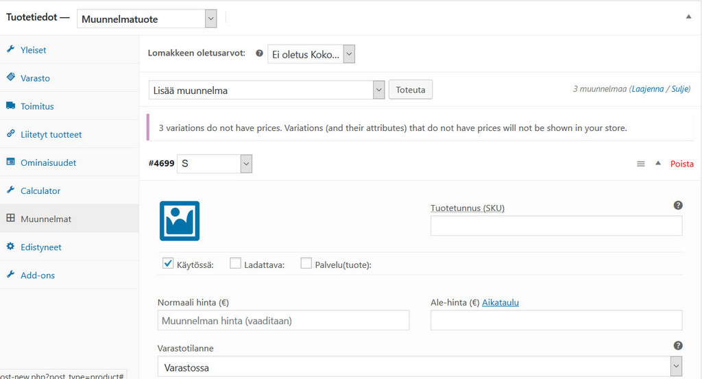The image size is (702, 379).
Task: Click the variation image placeholder icon
Action: click(x=180, y=221)
